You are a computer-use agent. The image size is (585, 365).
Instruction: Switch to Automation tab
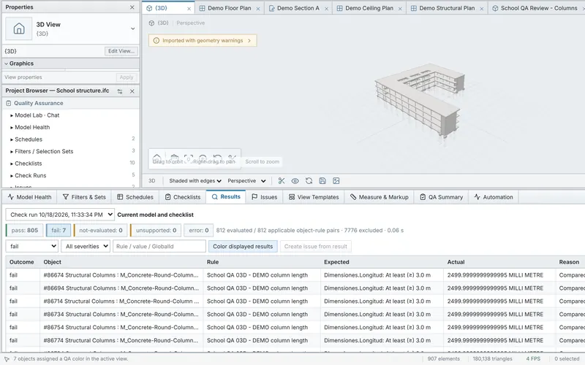[493, 197]
